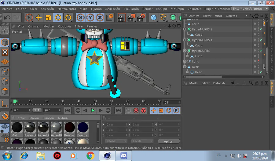Open Discord from the taskbar
The height and width of the screenshot is (161, 275).
point(124,156)
